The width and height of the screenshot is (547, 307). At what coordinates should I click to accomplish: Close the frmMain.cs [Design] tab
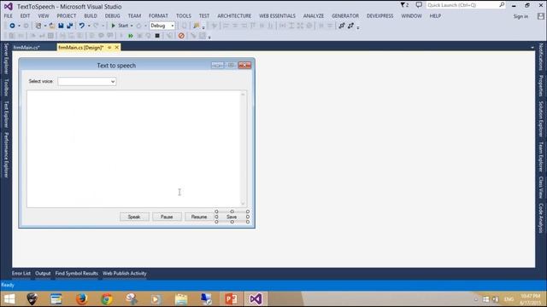click(116, 48)
